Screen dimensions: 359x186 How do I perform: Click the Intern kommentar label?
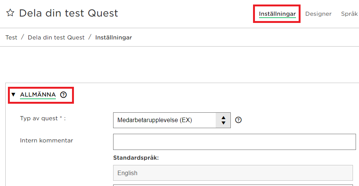46,141
